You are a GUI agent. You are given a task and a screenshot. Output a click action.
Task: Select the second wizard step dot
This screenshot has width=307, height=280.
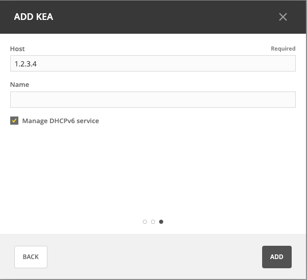(153, 222)
